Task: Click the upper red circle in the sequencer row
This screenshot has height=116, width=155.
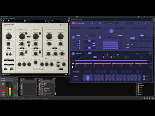Action: click(108, 55)
